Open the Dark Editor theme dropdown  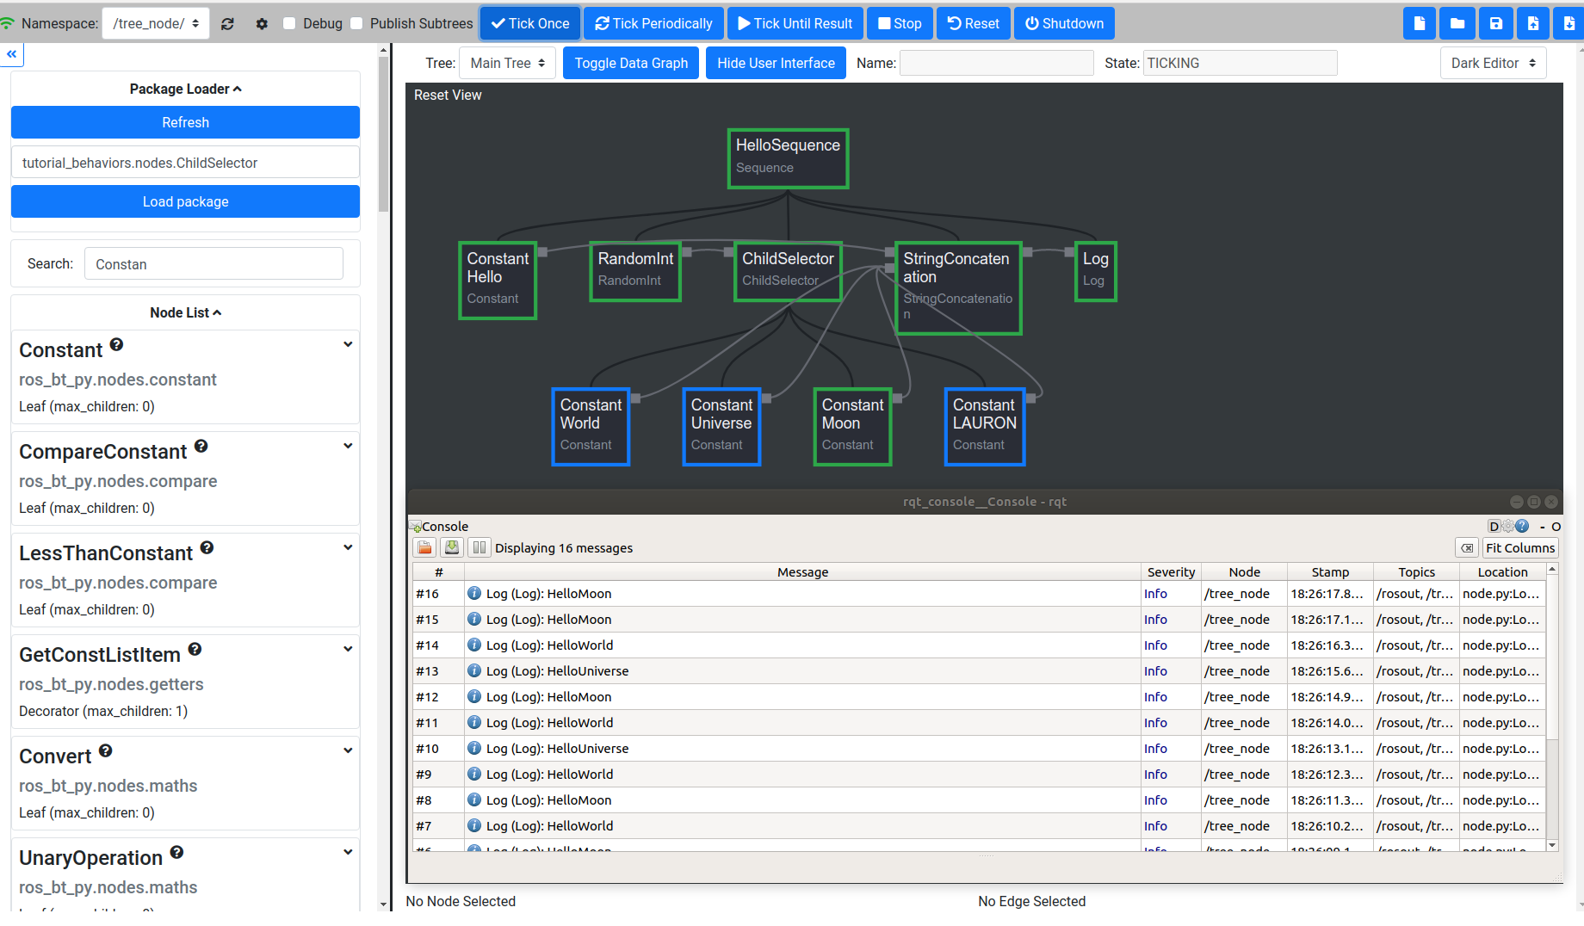pyautogui.click(x=1493, y=63)
